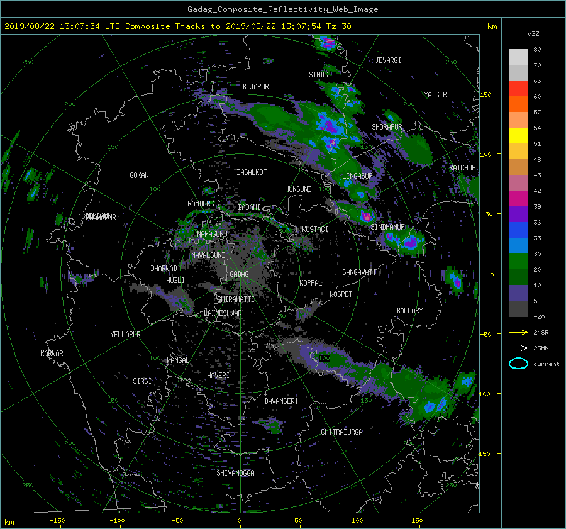Viewport: 566px width, 529px height.
Task: Click the '-150' tick on the bottom axis
Action: [57, 521]
